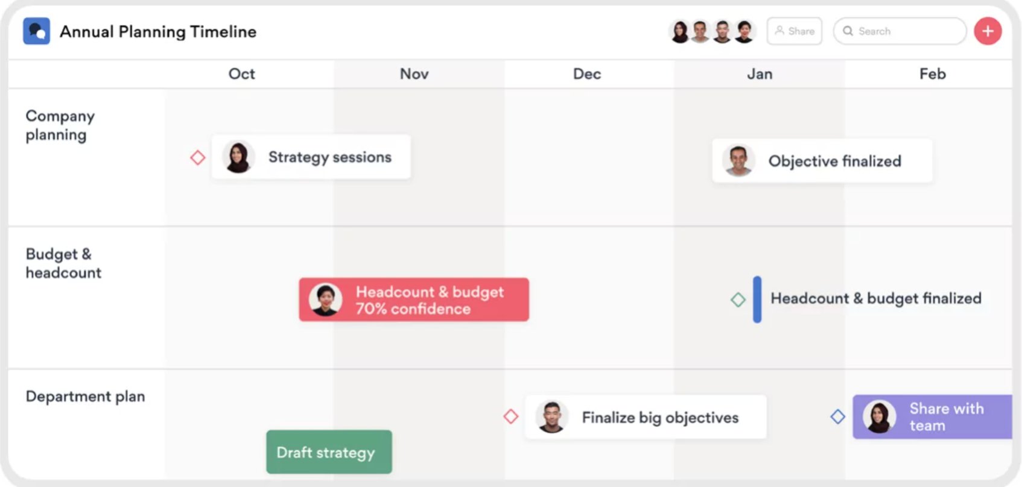1022x487 pixels.
Task: Click the Search input field
Action: tap(900, 31)
